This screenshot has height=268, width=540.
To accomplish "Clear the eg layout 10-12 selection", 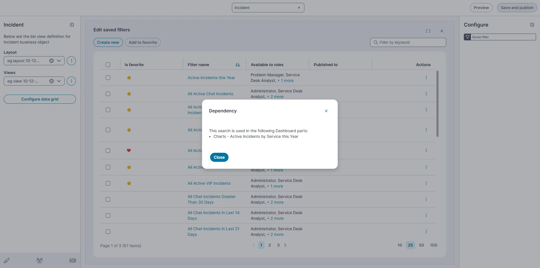I will [x=52, y=61].
